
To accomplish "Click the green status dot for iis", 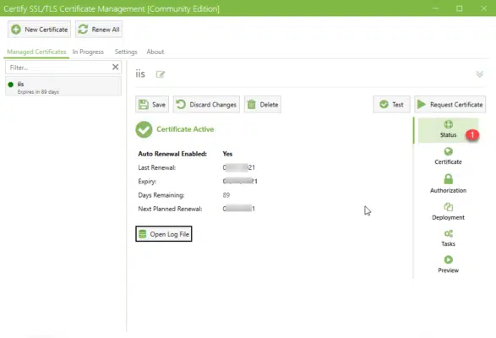I will 10,84.
